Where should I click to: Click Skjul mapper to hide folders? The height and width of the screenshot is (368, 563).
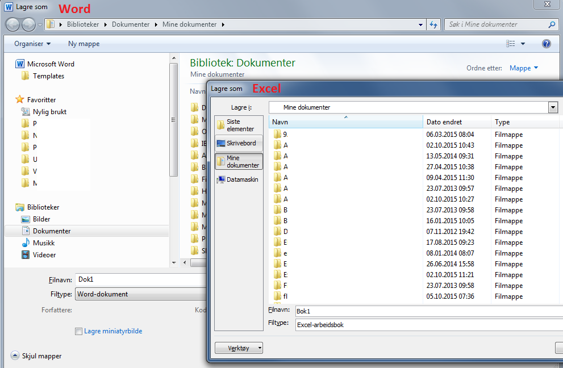coord(36,356)
